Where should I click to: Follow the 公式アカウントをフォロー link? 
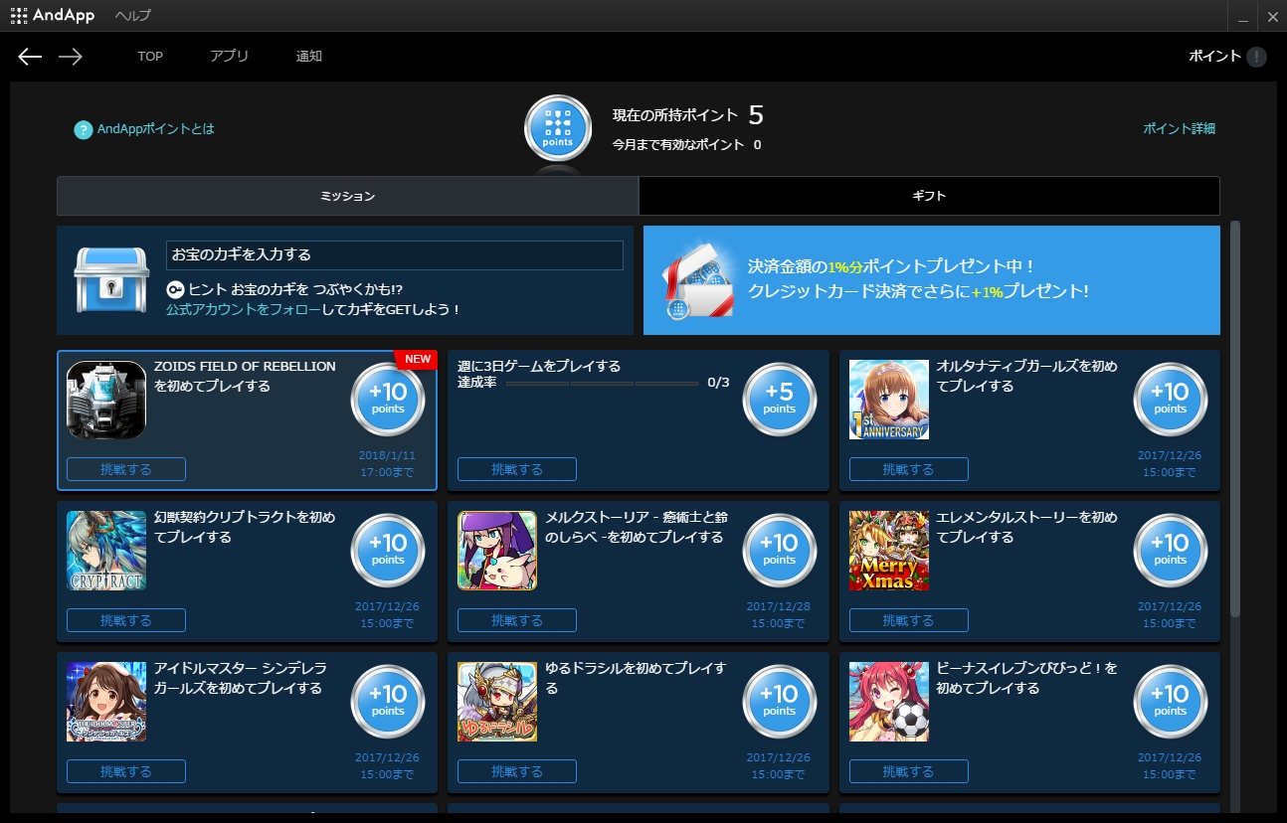point(244,310)
